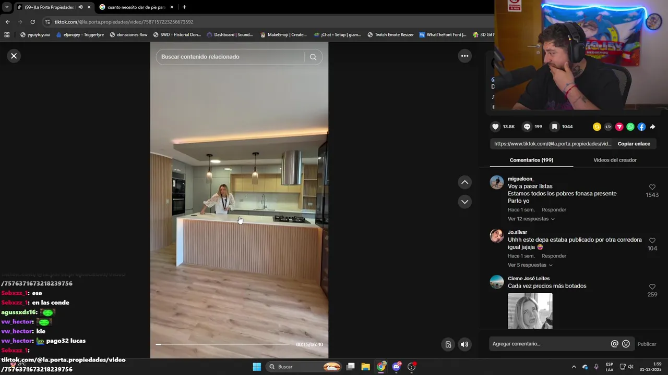Open eljanojey - Triggerfyre bookmark

click(x=80, y=35)
